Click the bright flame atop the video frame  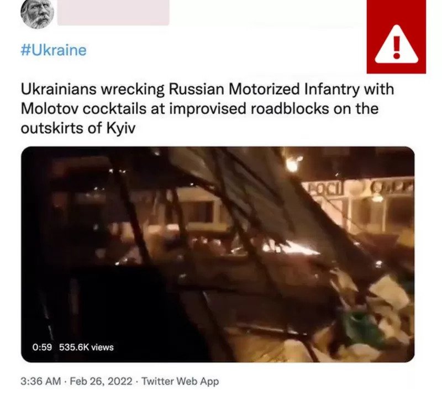click(x=293, y=164)
